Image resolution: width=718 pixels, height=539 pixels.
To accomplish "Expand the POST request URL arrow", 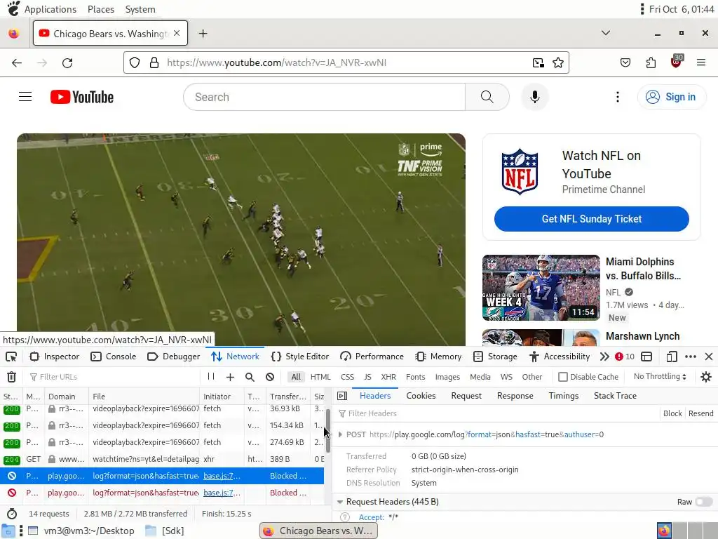I will point(340,434).
